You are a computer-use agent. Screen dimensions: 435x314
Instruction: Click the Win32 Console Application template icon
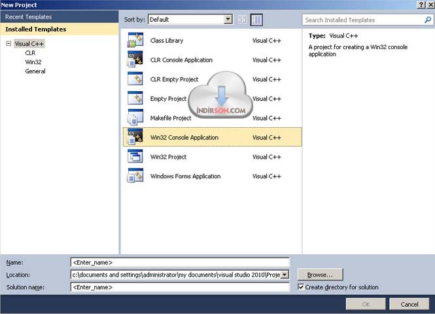(x=135, y=137)
